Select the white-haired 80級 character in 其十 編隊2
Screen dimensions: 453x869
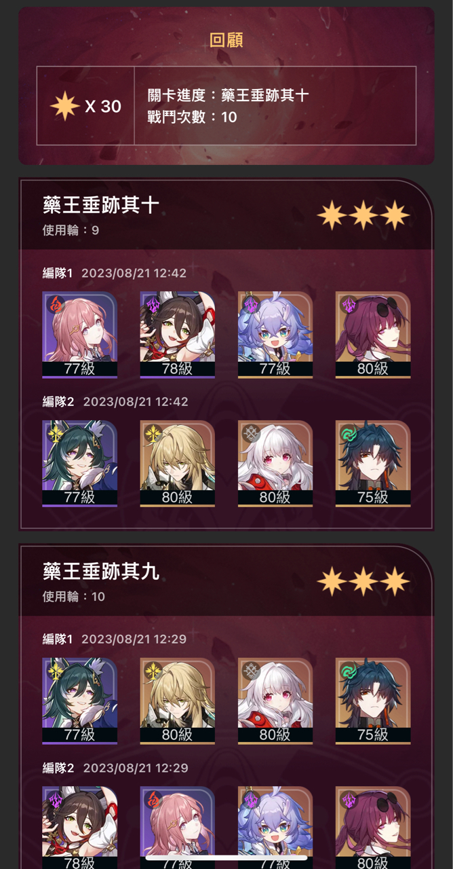275,464
